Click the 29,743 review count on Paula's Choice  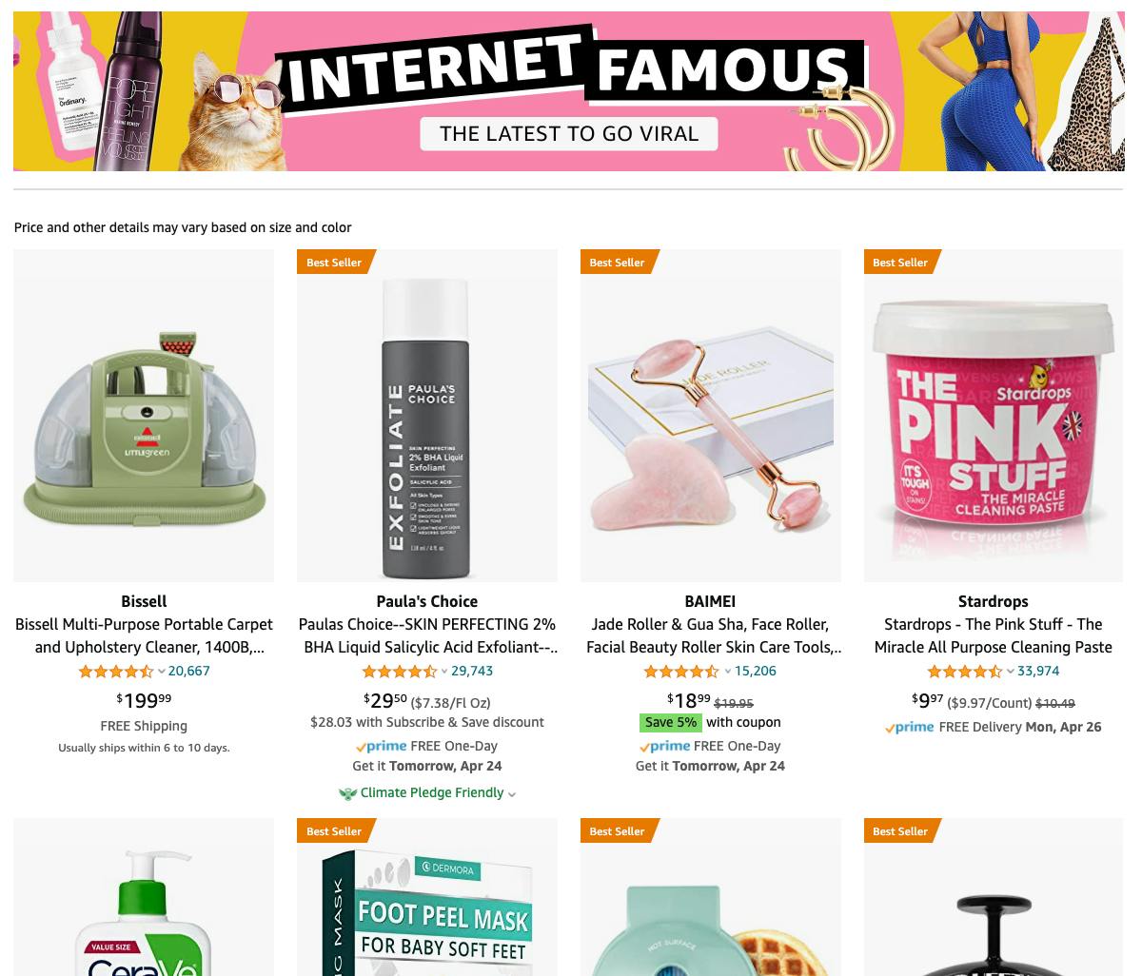472,671
